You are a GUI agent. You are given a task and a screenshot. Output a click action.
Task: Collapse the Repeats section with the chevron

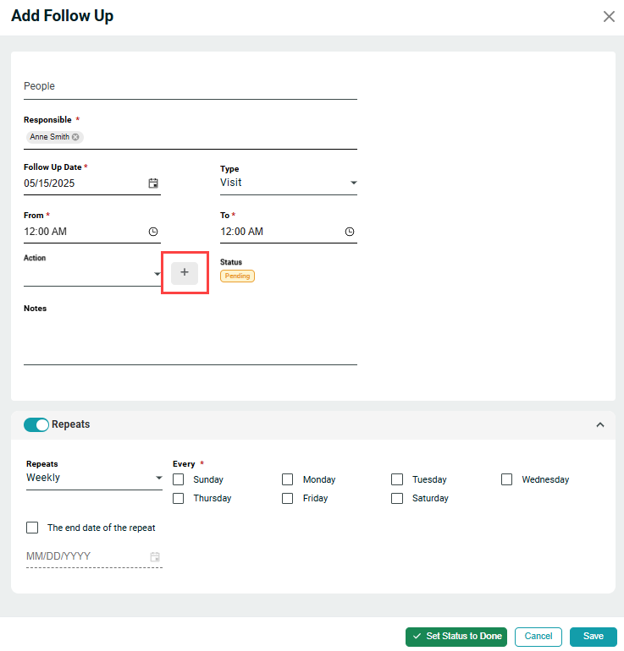(600, 424)
